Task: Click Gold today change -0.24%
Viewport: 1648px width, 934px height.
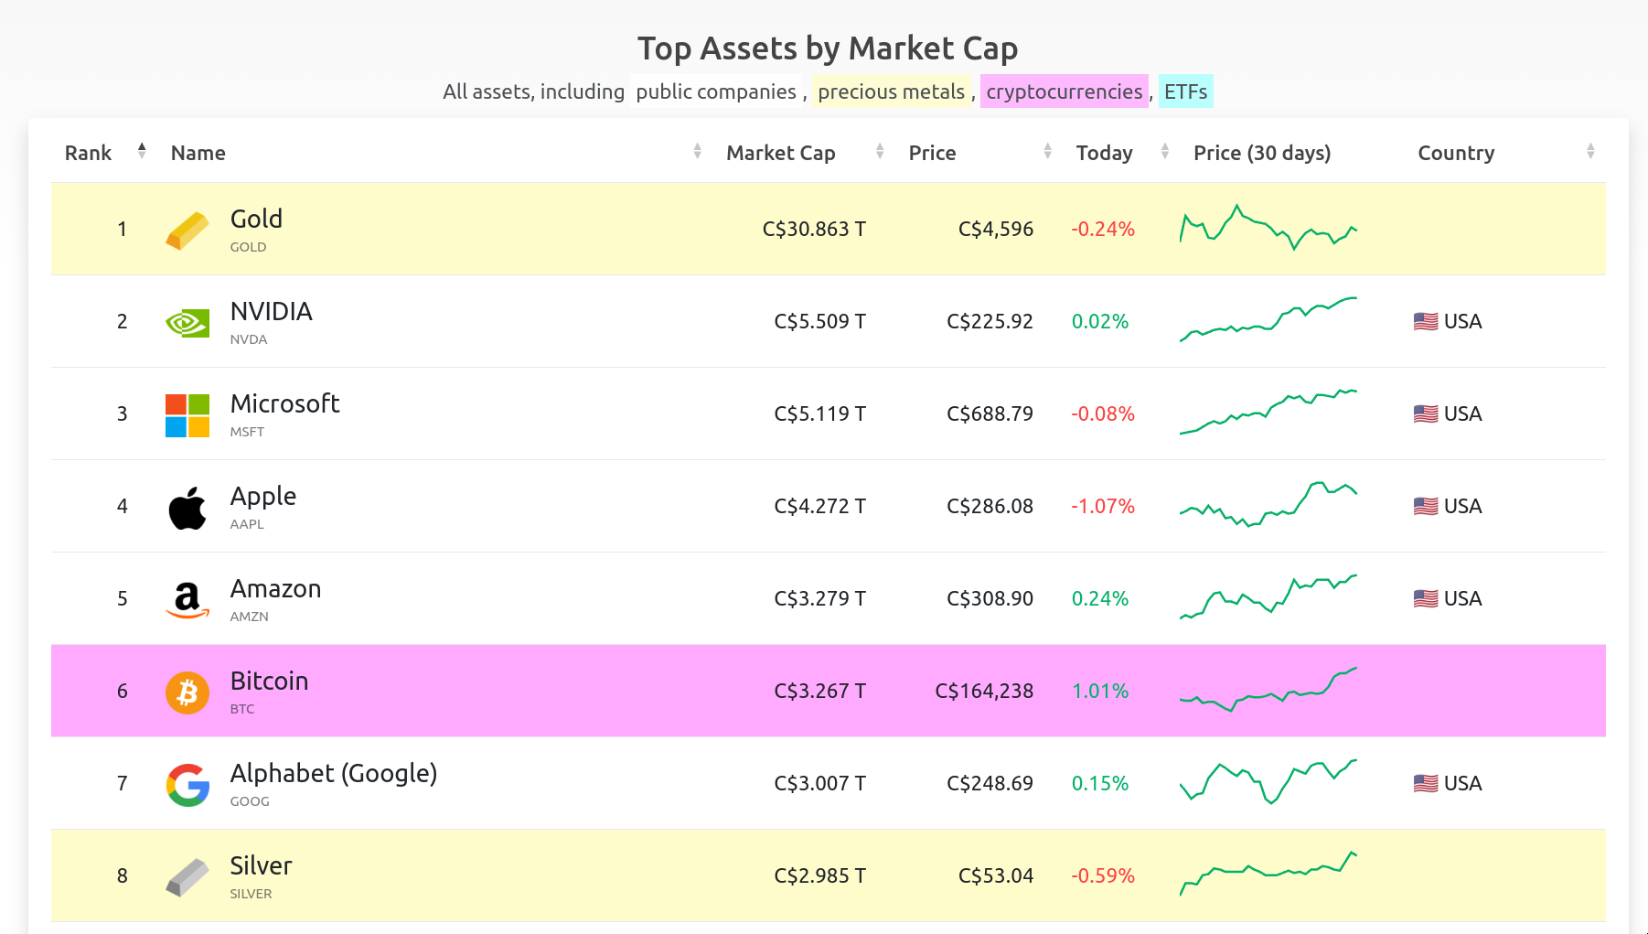Action: click(x=1103, y=230)
